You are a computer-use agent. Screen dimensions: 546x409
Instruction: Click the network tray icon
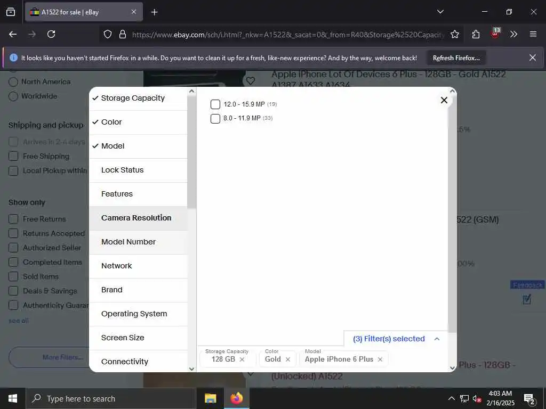[464, 399]
